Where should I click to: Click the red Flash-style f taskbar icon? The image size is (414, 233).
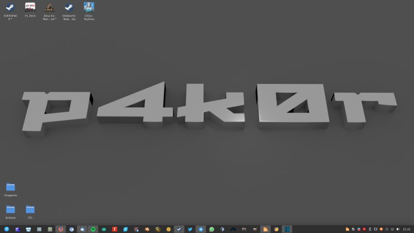(115, 229)
